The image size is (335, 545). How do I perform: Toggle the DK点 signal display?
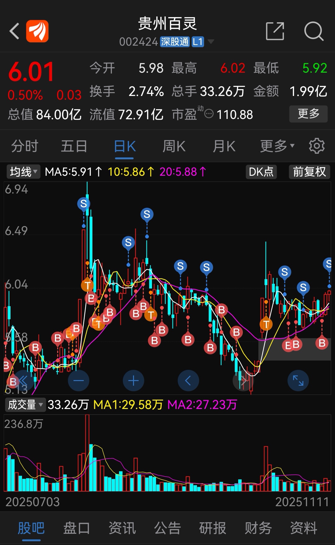(x=261, y=172)
